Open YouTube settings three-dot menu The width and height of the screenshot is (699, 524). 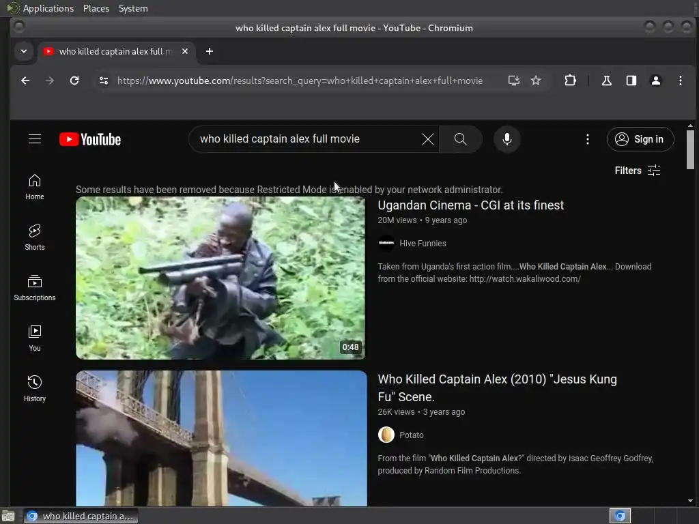pyautogui.click(x=588, y=139)
